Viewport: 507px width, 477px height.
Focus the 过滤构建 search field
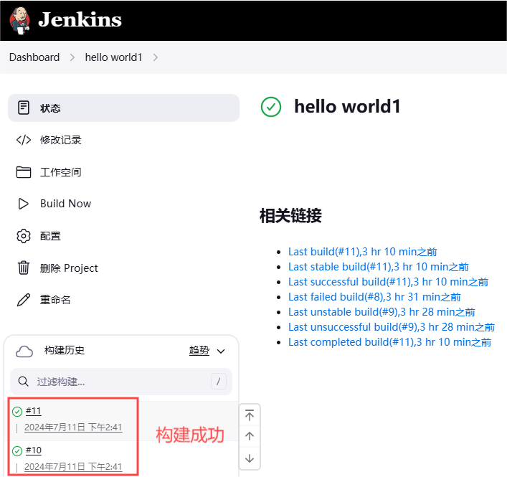coord(121,382)
